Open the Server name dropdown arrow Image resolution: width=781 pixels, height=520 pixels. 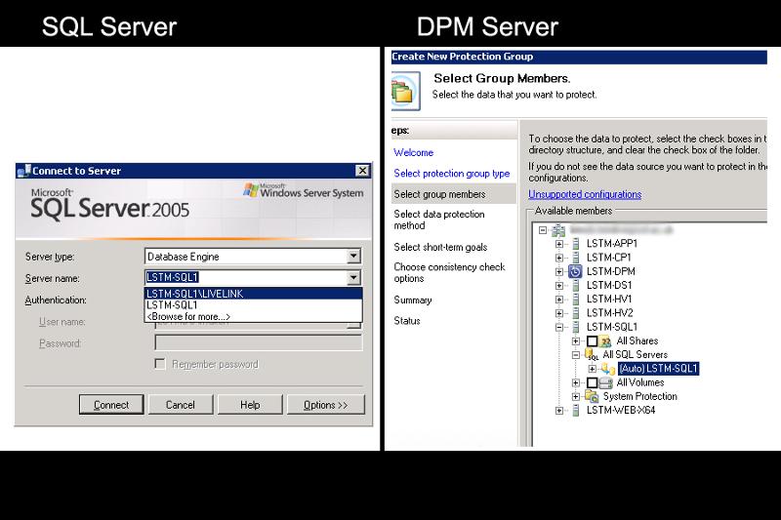tap(353, 278)
